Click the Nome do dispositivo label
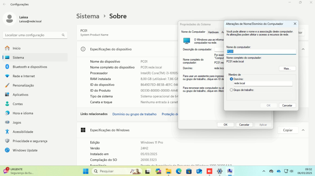Image resolution: width=315 pixels, height=176 pixels. click(x=105, y=61)
